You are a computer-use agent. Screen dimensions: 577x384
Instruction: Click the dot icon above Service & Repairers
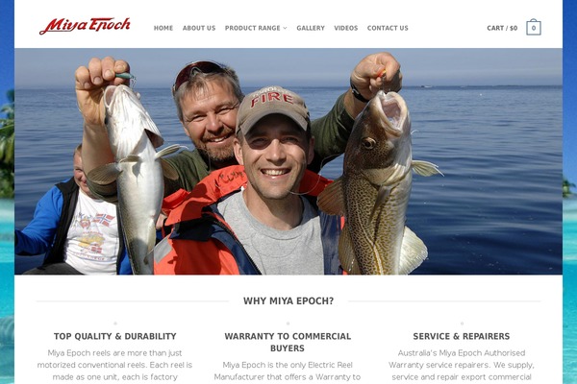pos(462,324)
